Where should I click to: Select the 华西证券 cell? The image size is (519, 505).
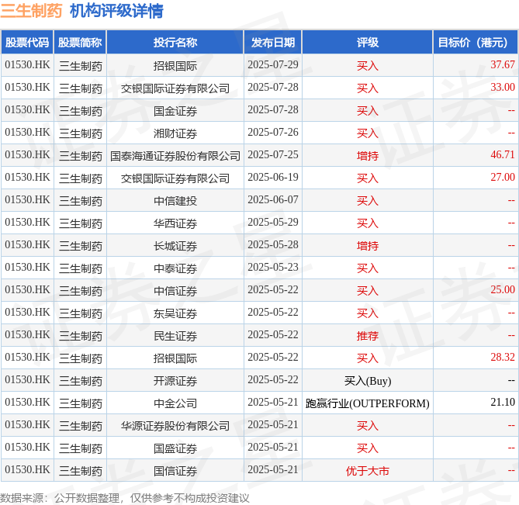[175, 223]
